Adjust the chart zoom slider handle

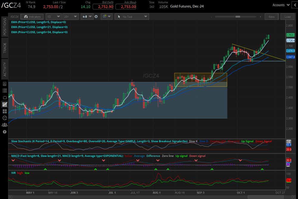[238, 17]
